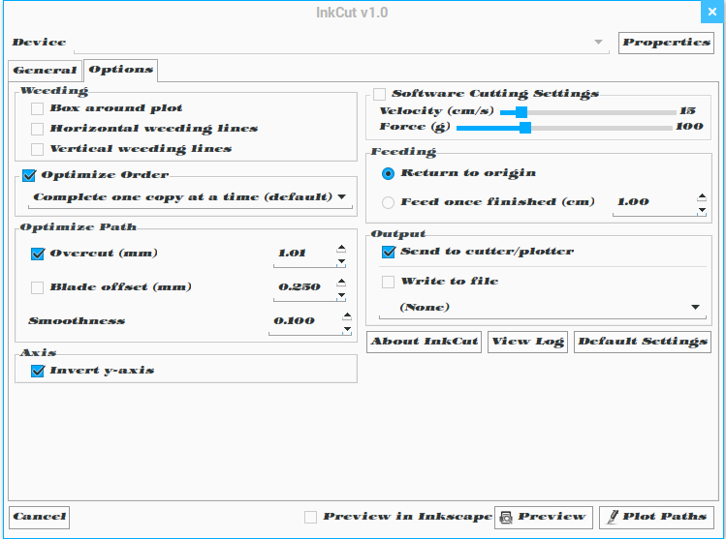Increase Feed once finished value
The image size is (726, 539).
click(x=702, y=197)
